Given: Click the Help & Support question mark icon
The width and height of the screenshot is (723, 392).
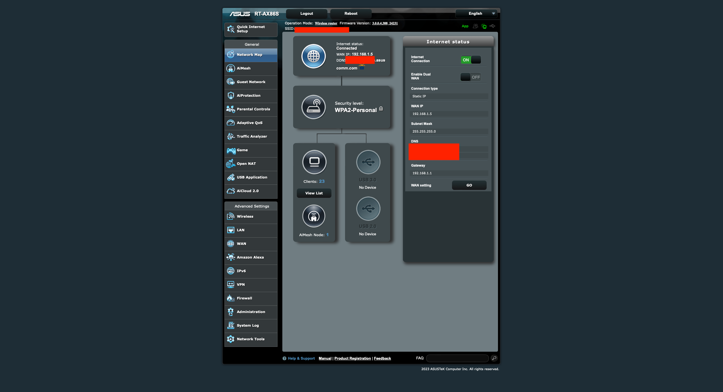Looking at the screenshot, I should click(x=285, y=358).
